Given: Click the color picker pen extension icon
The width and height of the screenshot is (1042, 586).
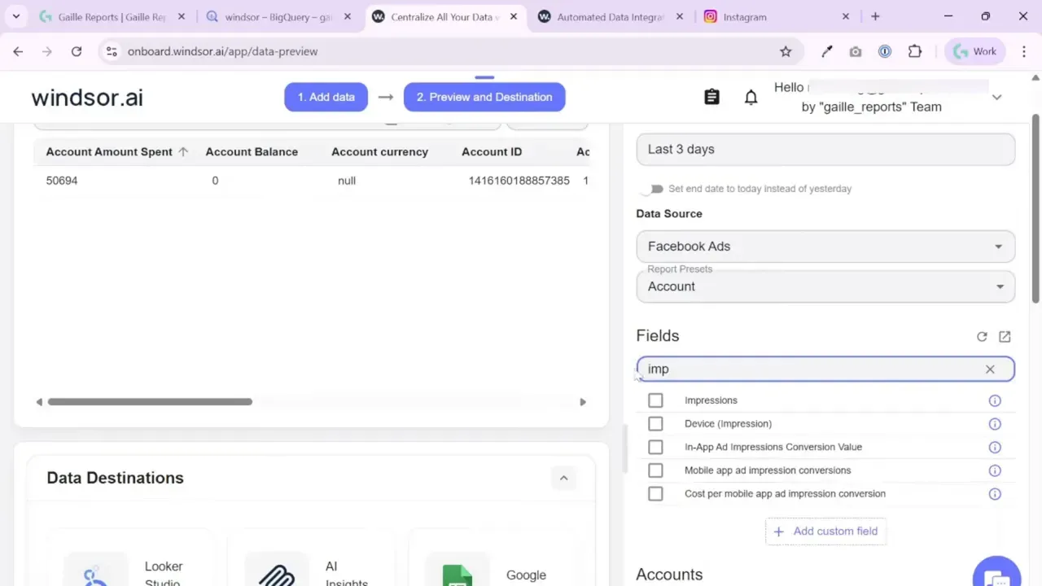Looking at the screenshot, I should click(827, 51).
